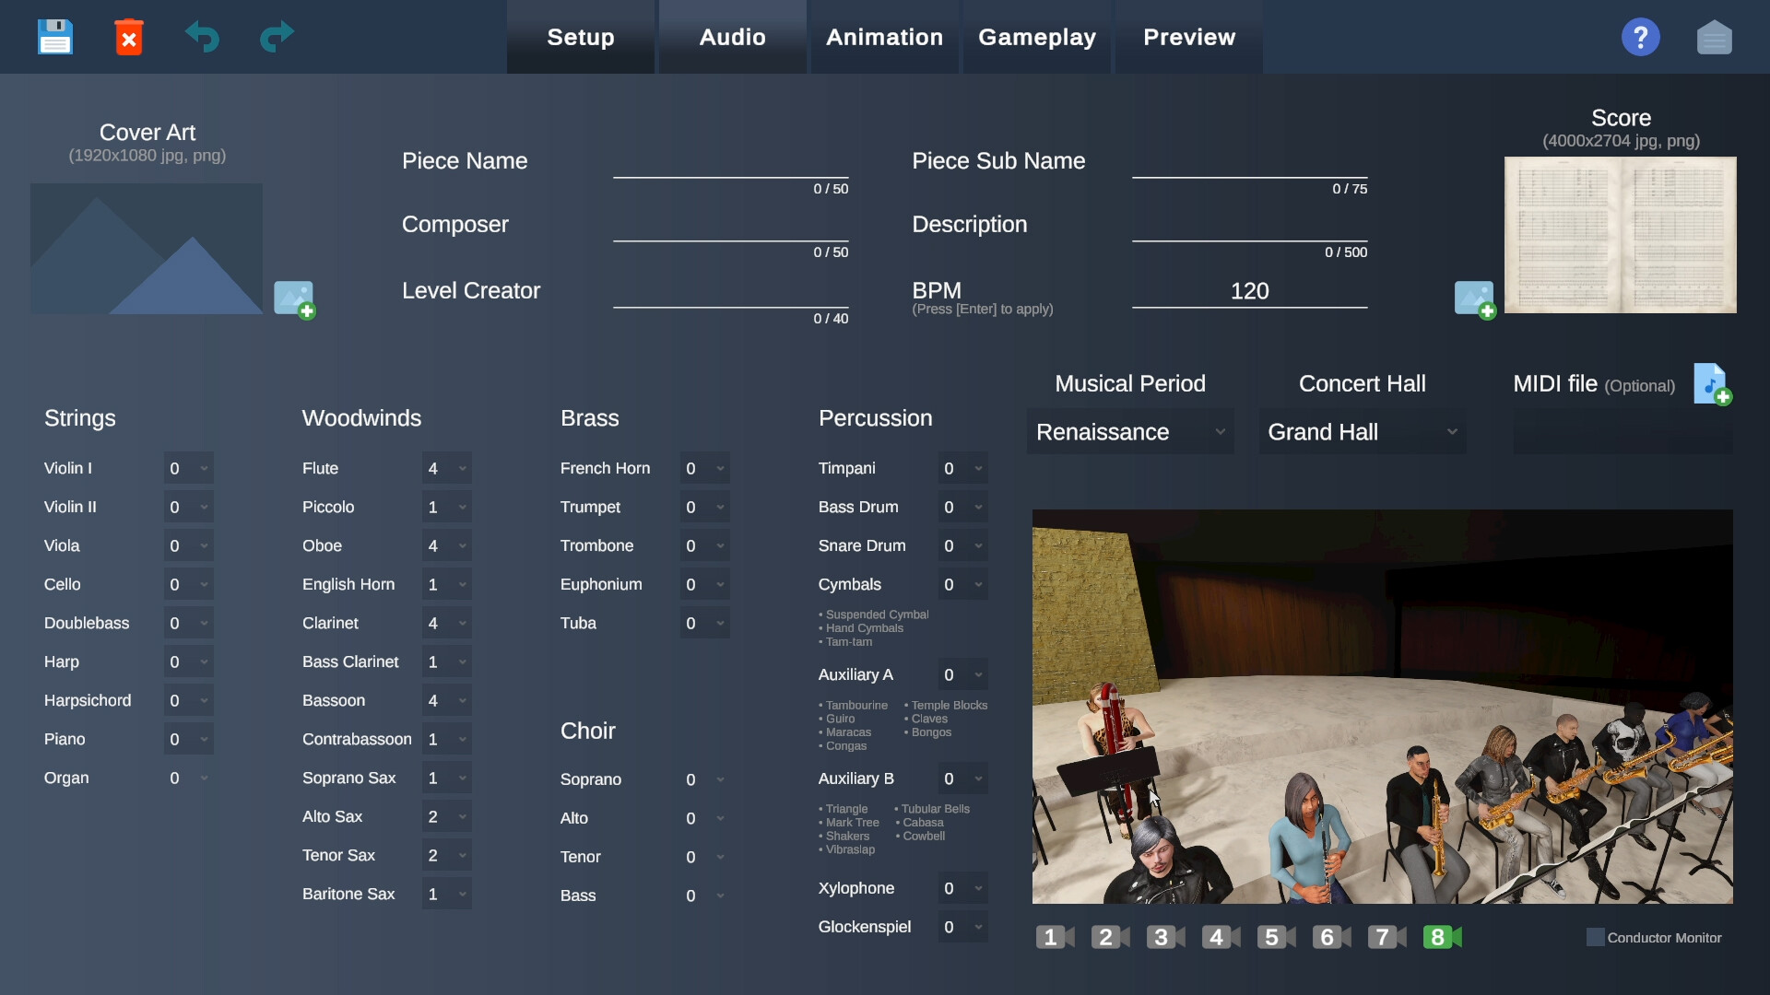Viewport: 1770px width, 995px height.
Task: Click the archive icon in top right
Action: pyautogui.click(x=1715, y=37)
